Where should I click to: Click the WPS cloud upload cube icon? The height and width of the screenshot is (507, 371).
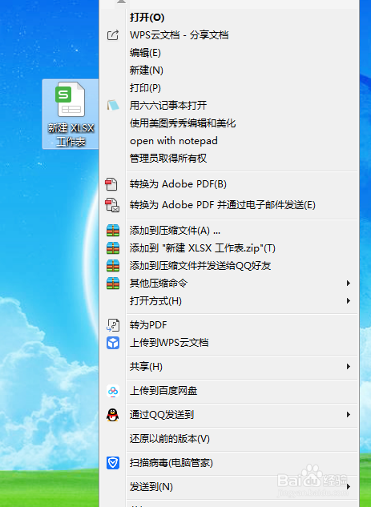pyautogui.click(x=113, y=343)
